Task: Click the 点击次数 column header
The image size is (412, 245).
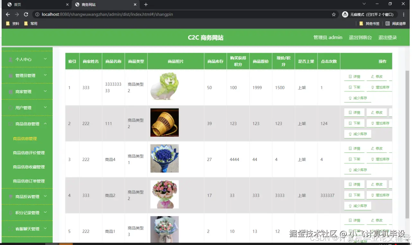Action: click(x=329, y=61)
